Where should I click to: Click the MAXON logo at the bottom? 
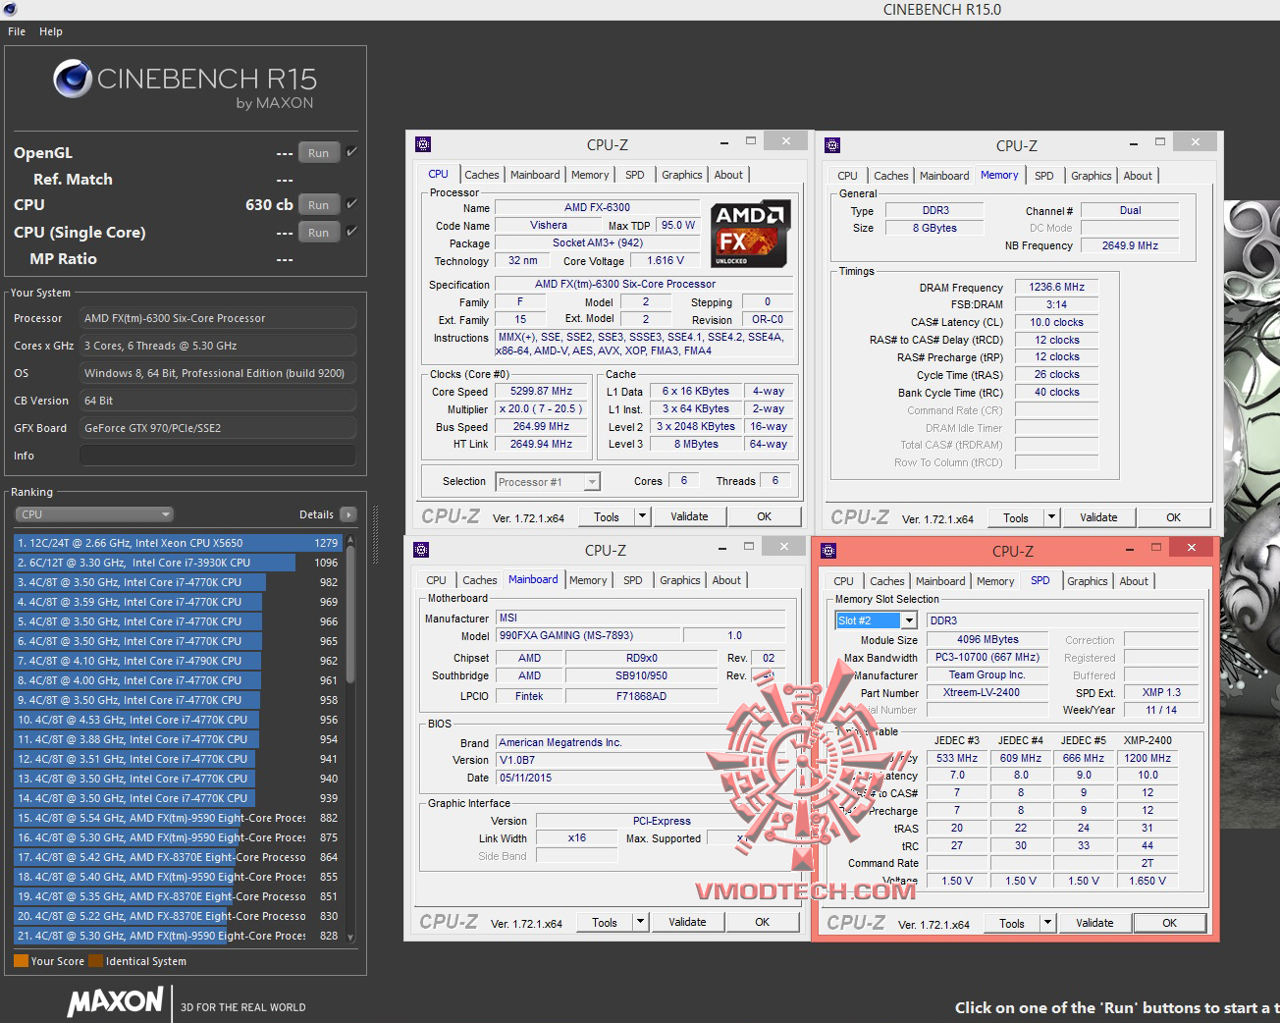tap(116, 1001)
